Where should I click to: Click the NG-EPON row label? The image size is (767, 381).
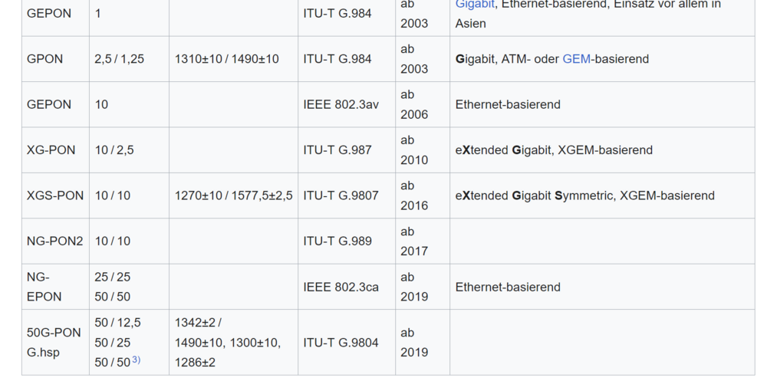tap(55, 287)
